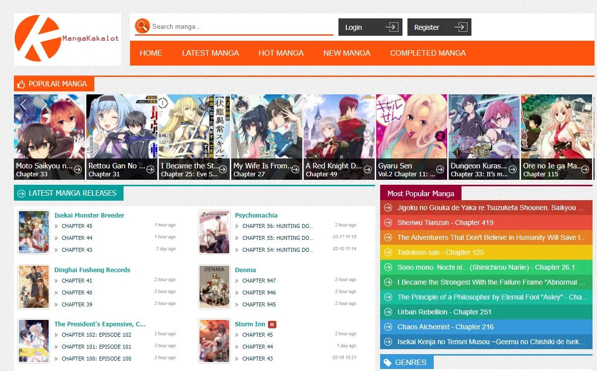The image size is (597, 371).
Task: Open the HOME menu item
Action: pos(151,53)
